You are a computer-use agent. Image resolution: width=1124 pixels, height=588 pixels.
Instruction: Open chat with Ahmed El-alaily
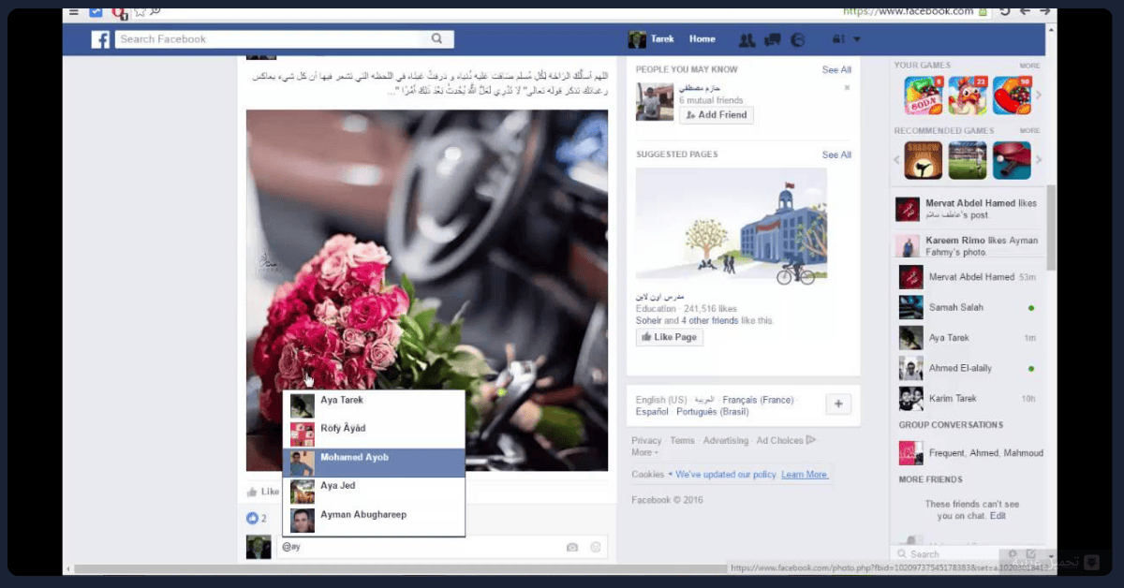pyautogui.click(x=968, y=368)
